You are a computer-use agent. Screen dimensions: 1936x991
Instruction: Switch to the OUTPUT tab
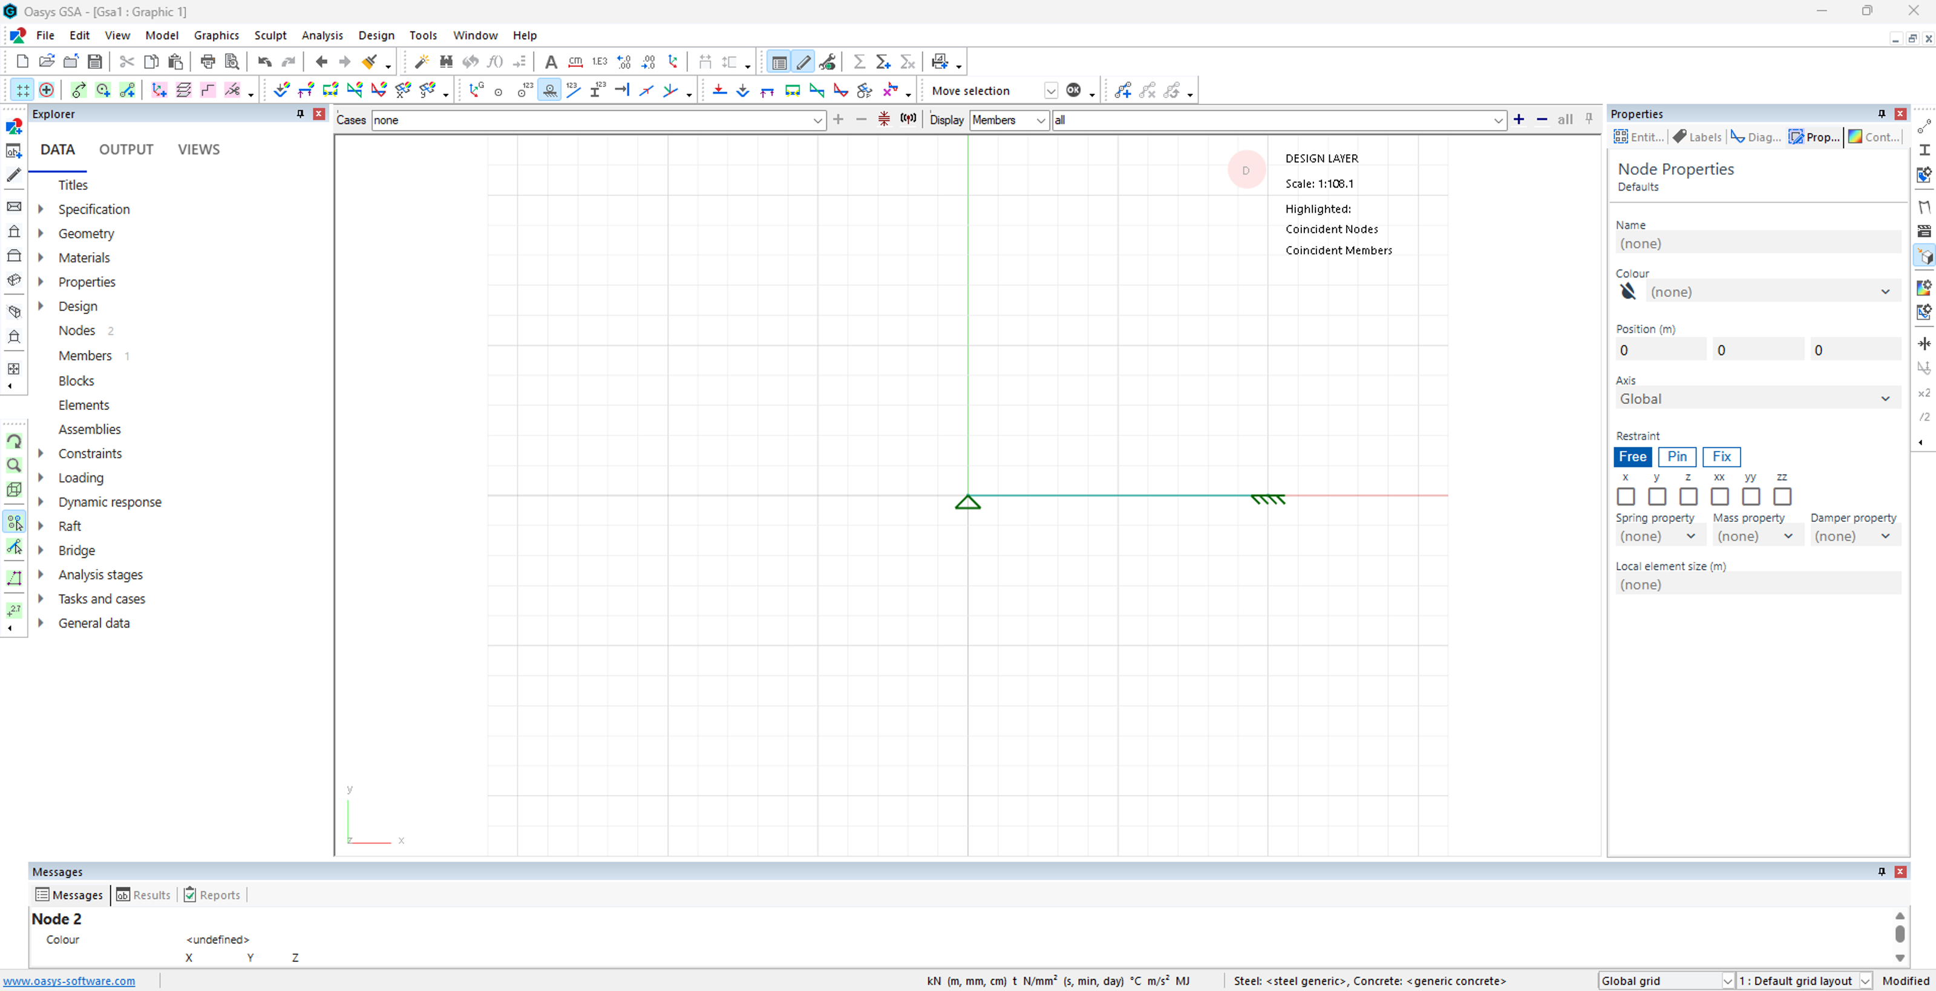click(126, 149)
